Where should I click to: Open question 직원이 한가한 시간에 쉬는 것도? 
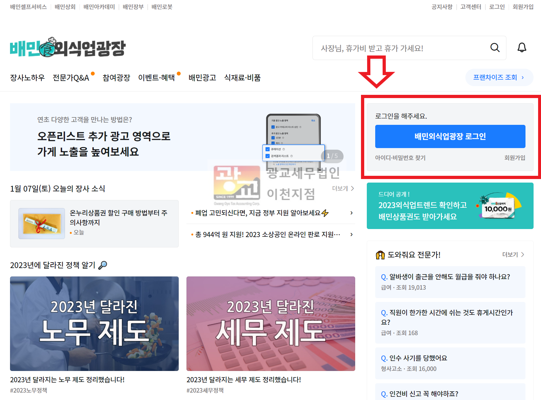point(450,323)
